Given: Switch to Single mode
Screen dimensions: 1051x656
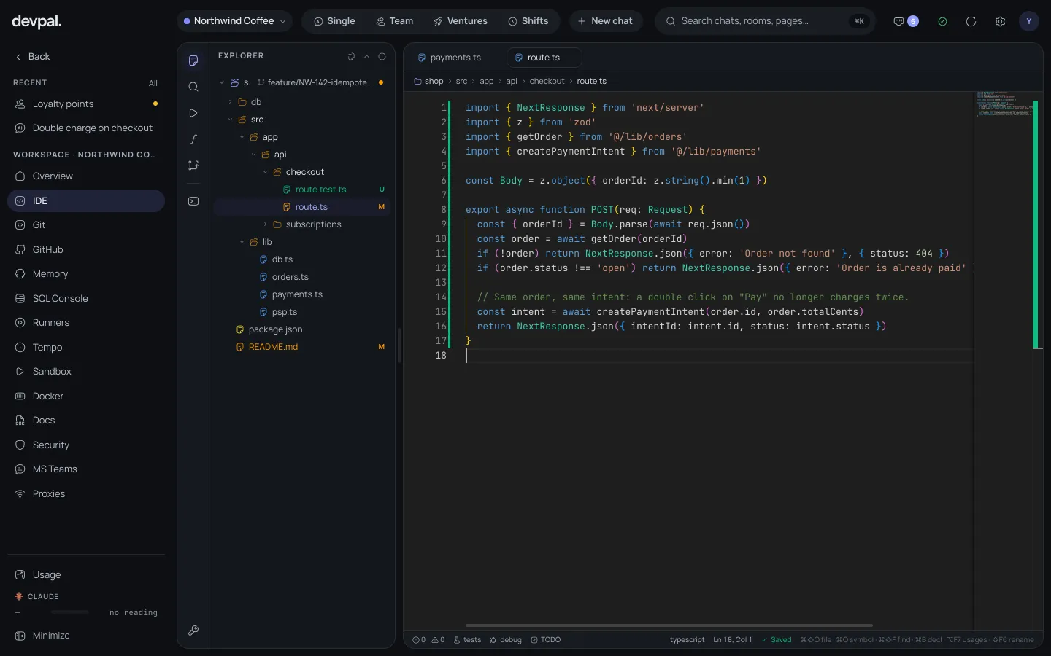Looking at the screenshot, I should point(334,21).
